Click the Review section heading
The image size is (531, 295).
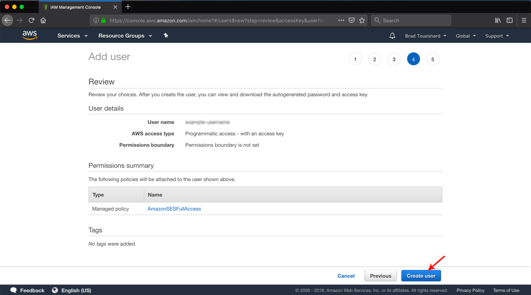click(101, 82)
